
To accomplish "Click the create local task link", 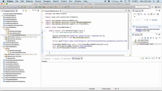I will click(139, 31).
